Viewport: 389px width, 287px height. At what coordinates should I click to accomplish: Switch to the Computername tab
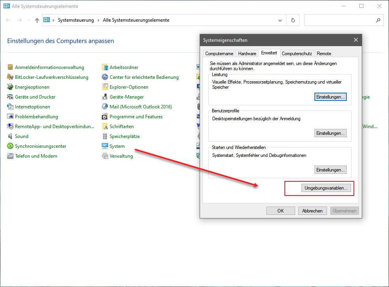pos(219,54)
